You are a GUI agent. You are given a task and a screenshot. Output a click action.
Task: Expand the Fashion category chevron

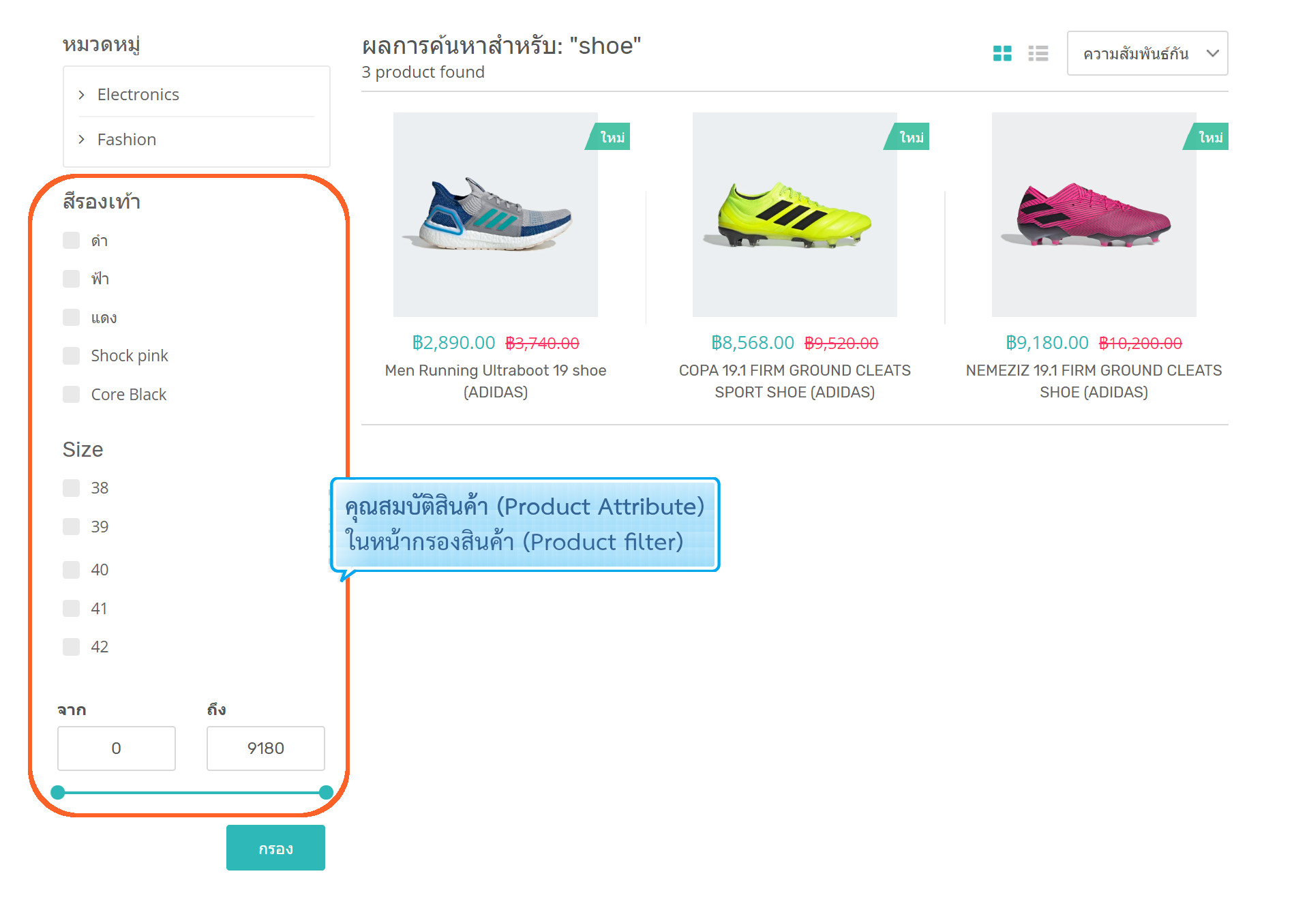(82, 140)
